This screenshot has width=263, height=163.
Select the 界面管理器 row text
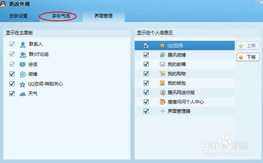tap(179, 111)
